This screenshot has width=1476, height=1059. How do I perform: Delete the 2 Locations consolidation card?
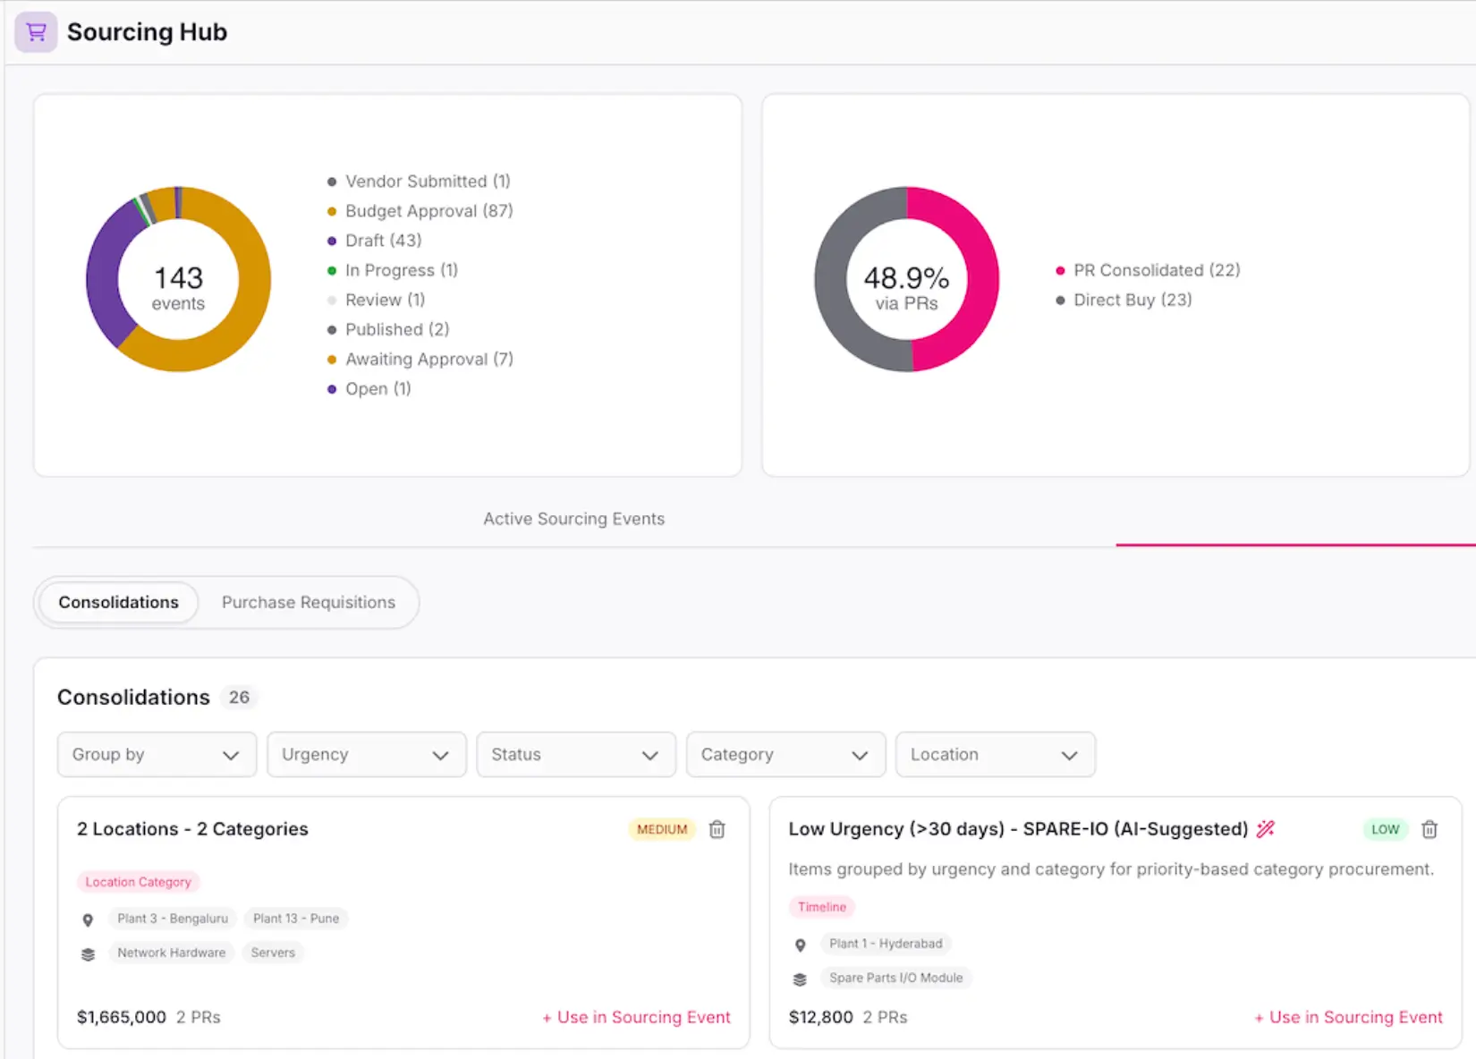[717, 829]
